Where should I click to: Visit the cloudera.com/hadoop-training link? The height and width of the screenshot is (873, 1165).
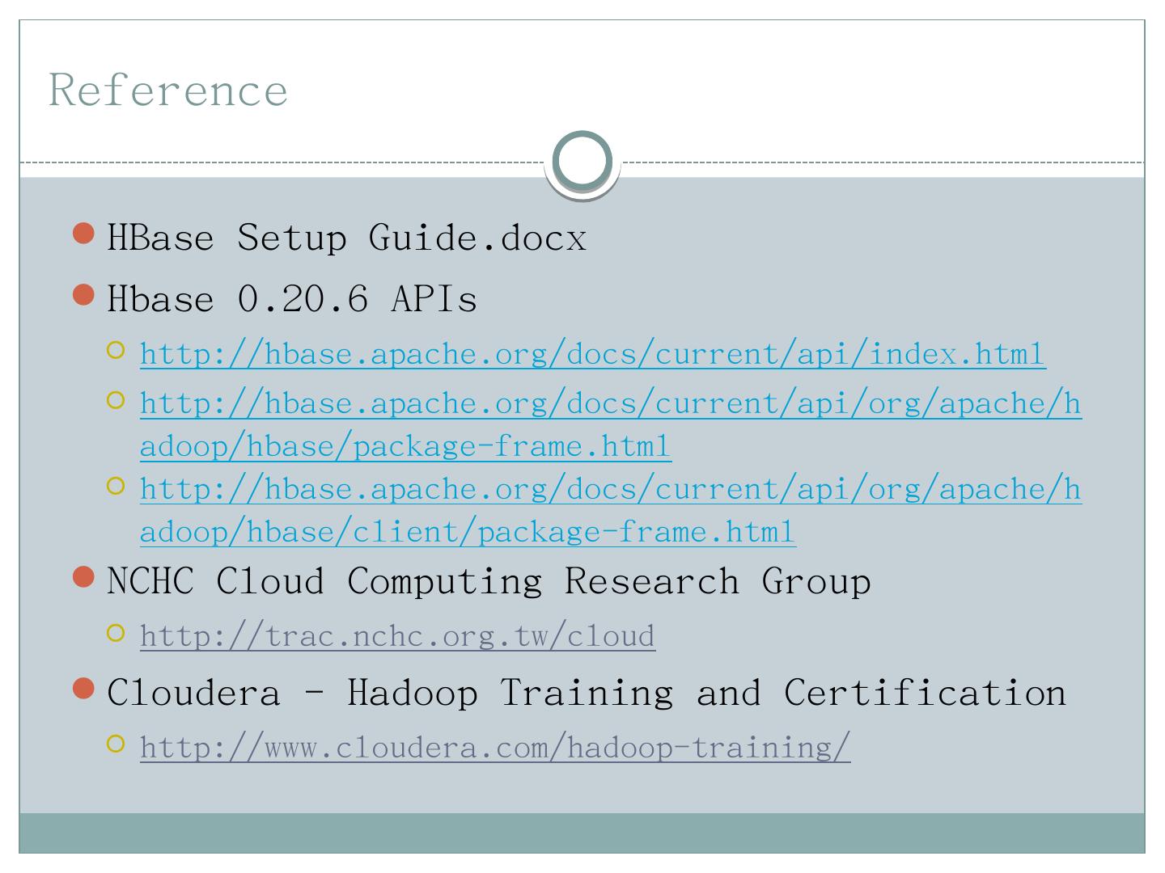point(495,747)
